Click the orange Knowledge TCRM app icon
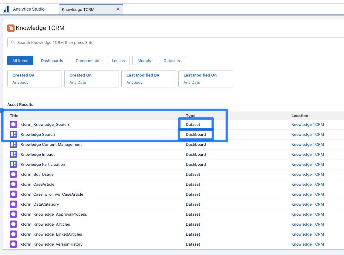The height and width of the screenshot is (255, 344). coord(11,28)
